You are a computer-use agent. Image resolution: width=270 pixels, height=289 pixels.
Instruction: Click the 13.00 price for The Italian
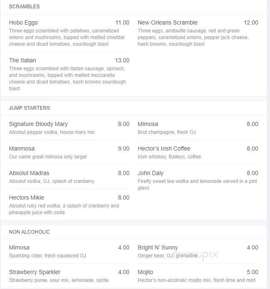click(x=122, y=60)
